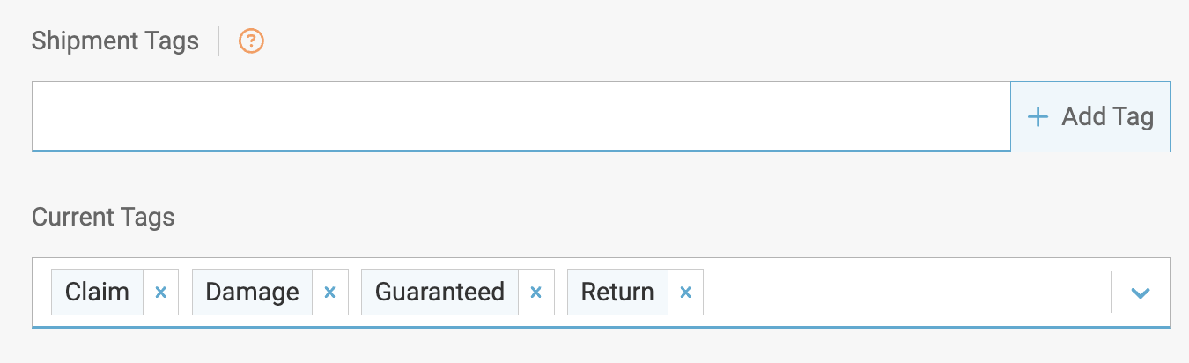1189x363 pixels.
Task: Delete the Guaranteed tag using its x
Action: click(535, 293)
